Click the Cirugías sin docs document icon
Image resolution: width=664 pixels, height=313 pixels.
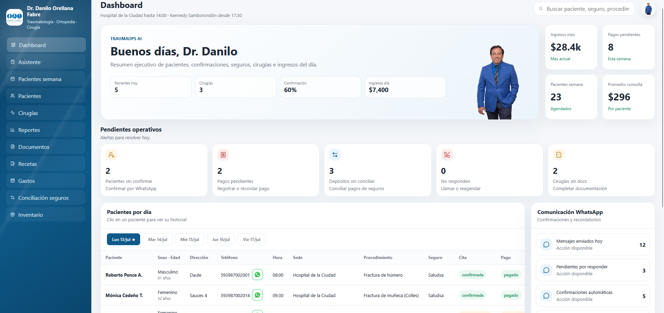coord(559,155)
